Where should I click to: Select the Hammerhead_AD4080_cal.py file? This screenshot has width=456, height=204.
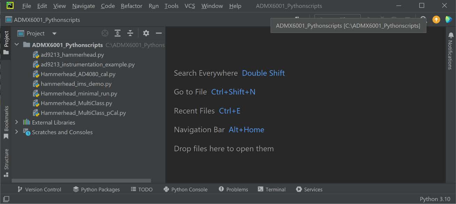78,74
